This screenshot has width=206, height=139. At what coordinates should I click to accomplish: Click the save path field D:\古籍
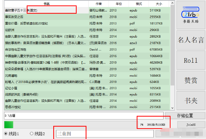pos(84,116)
